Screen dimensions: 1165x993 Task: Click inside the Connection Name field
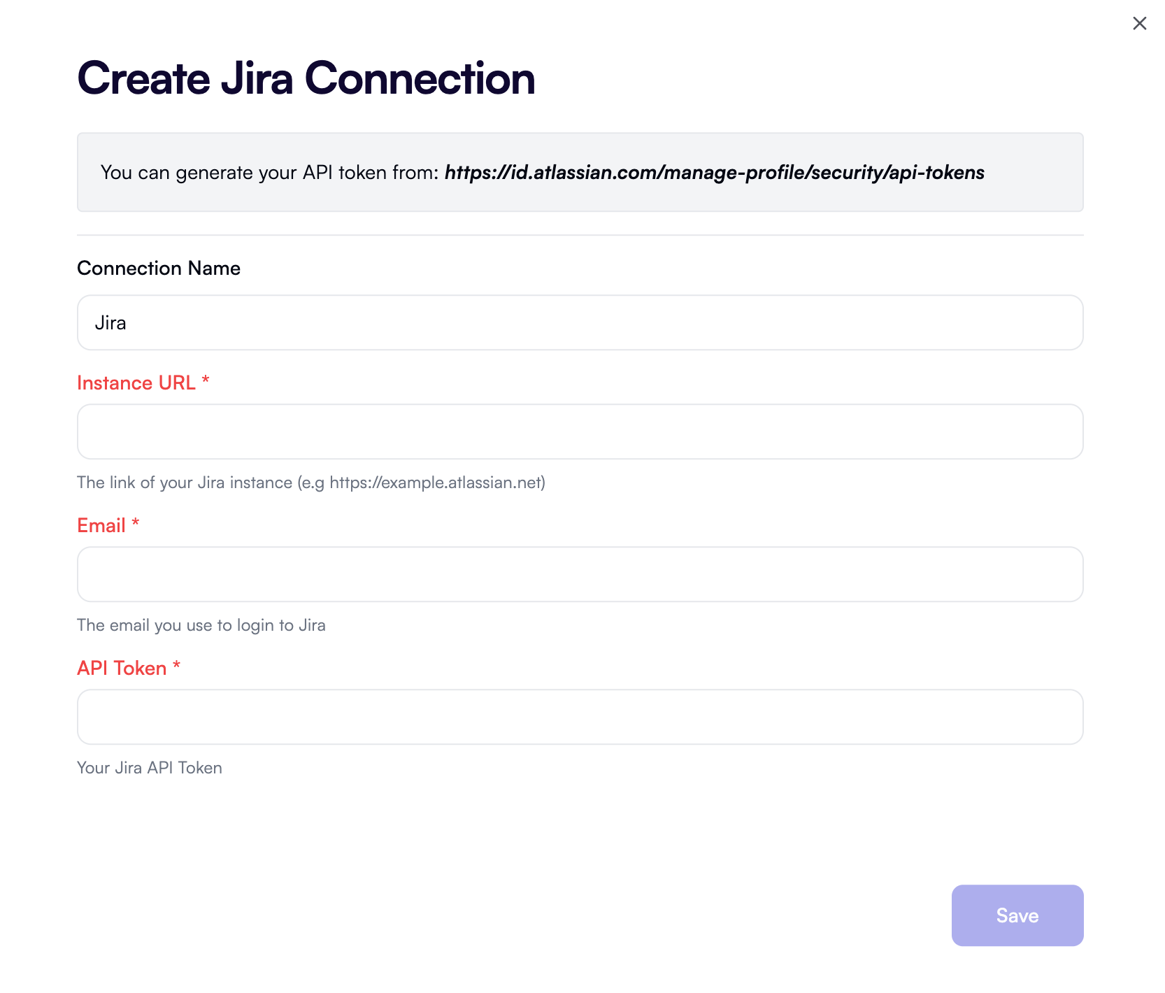point(579,322)
